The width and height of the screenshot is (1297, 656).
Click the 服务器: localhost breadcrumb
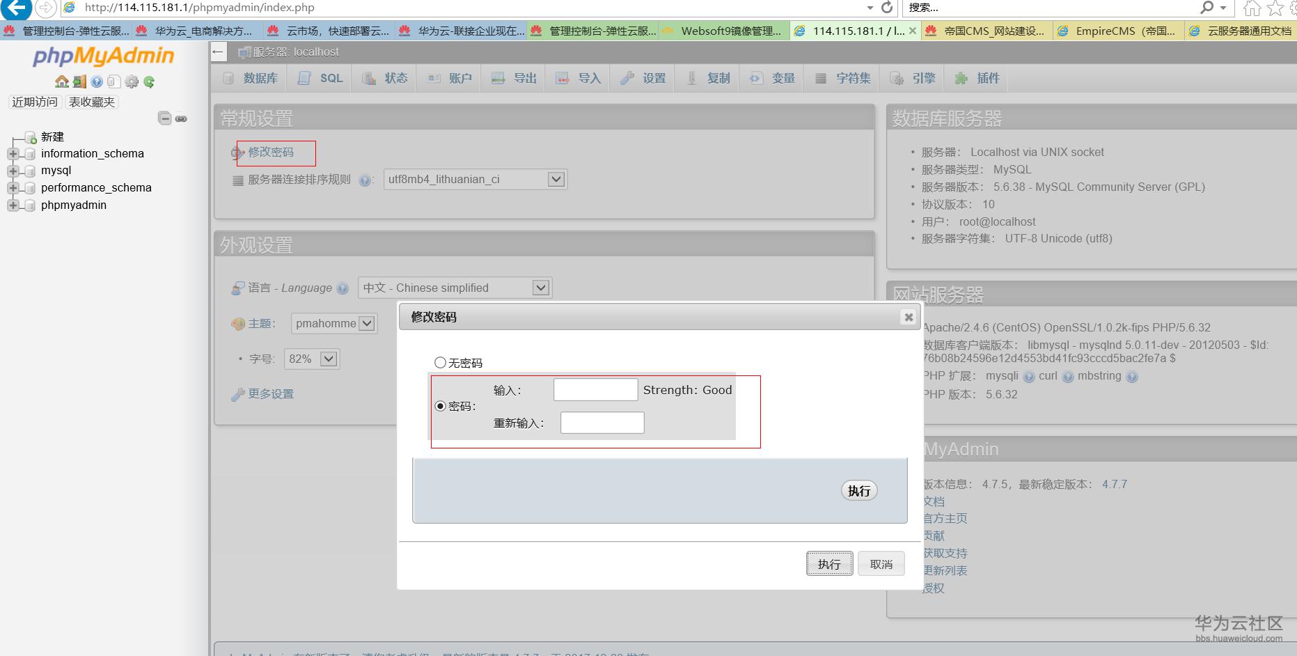296,52
